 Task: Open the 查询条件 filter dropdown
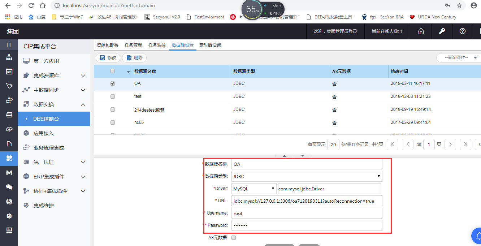pos(458,57)
